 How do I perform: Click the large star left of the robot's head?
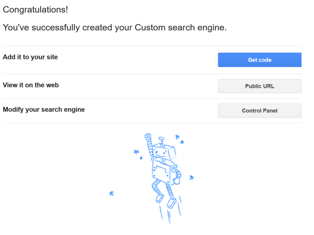pyautogui.click(x=136, y=152)
